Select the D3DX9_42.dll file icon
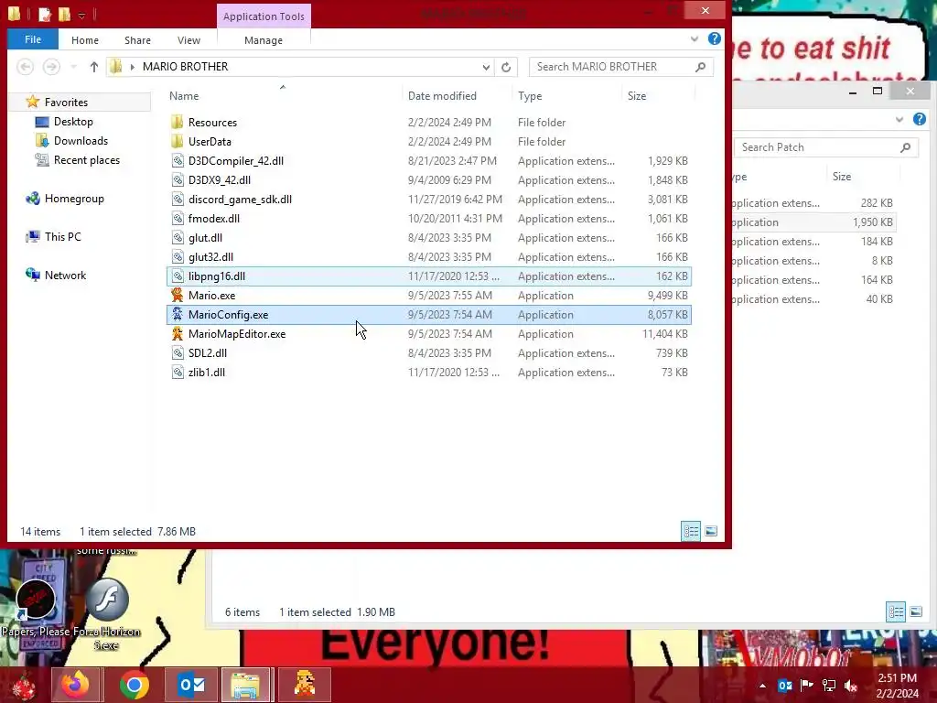 pos(178,179)
